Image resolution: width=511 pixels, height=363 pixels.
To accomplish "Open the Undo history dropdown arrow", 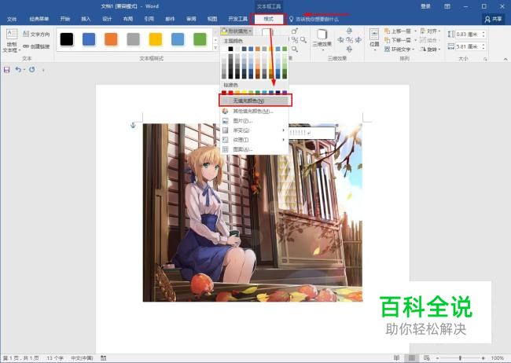I will (24, 70).
